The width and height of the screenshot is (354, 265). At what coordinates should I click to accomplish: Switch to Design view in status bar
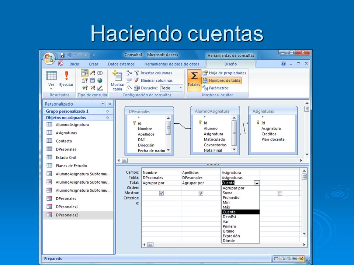pyautogui.click(x=301, y=259)
